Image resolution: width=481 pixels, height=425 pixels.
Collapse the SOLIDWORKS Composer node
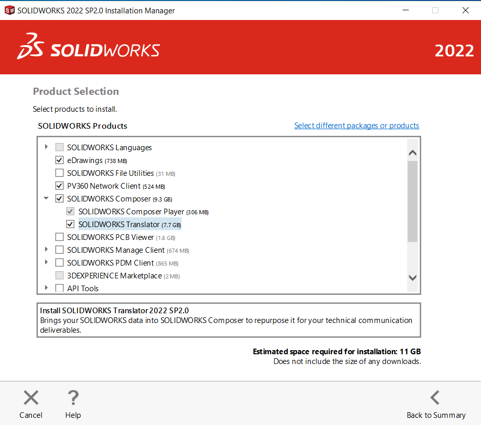click(x=46, y=198)
